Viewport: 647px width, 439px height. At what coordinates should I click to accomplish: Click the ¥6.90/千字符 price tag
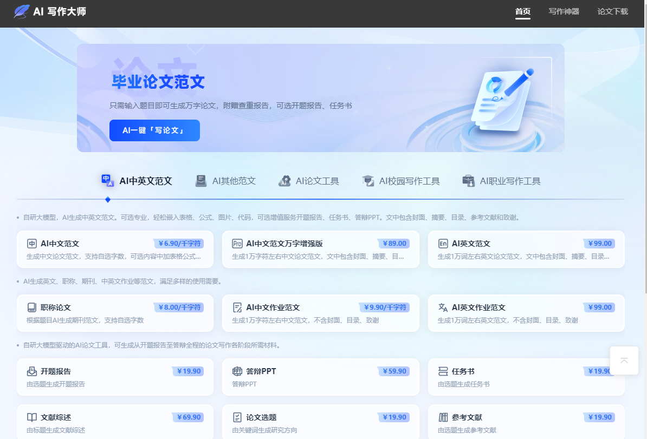179,244
